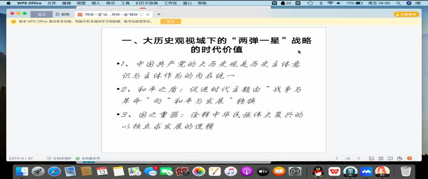Image resolution: width=428 pixels, height=179 pixels.
Task: Go to previous slide arrow
Action: (337, 158)
